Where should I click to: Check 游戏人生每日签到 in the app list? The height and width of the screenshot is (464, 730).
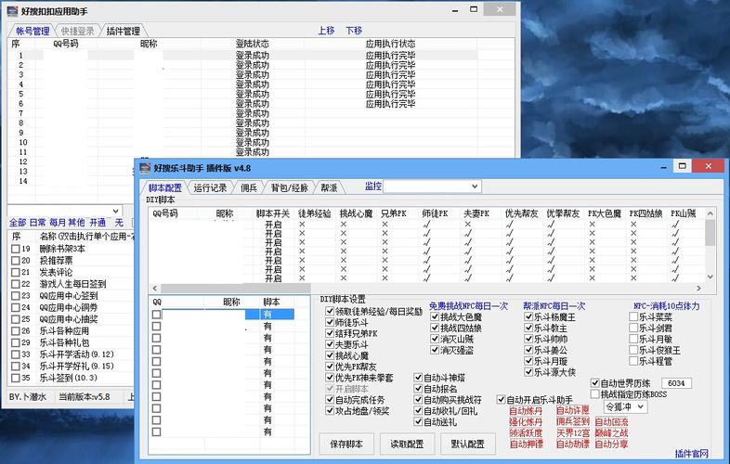(16, 284)
